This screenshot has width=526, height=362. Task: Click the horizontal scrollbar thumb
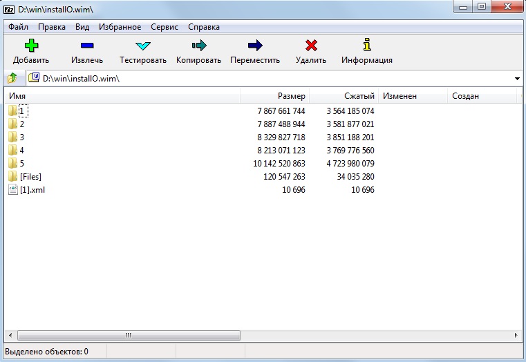click(129, 335)
